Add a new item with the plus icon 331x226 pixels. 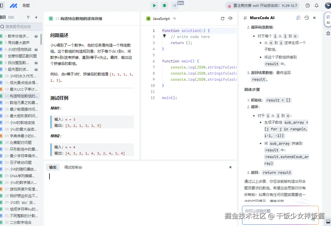coord(36,17)
